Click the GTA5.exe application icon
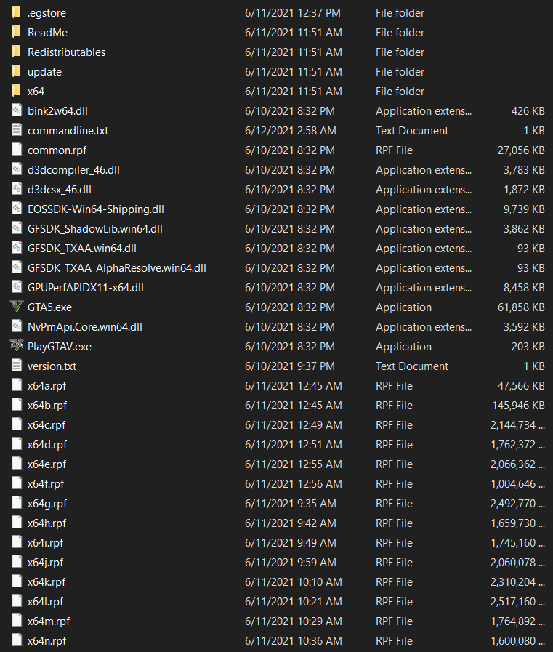Image resolution: width=553 pixels, height=652 pixels. pyautogui.click(x=17, y=307)
